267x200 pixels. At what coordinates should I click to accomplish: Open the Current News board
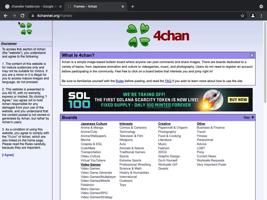click(207, 156)
